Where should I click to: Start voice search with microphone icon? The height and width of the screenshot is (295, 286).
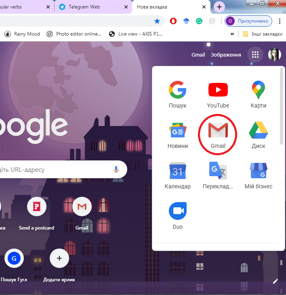[116, 169]
